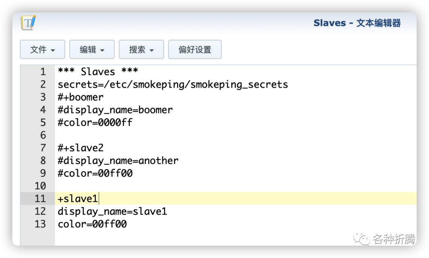Click the #+boomer comment line
Viewport: 429px width, 258px height.
[x=80, y=97]
